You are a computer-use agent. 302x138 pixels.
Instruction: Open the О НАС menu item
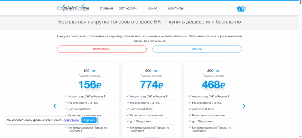pos(153,9)
